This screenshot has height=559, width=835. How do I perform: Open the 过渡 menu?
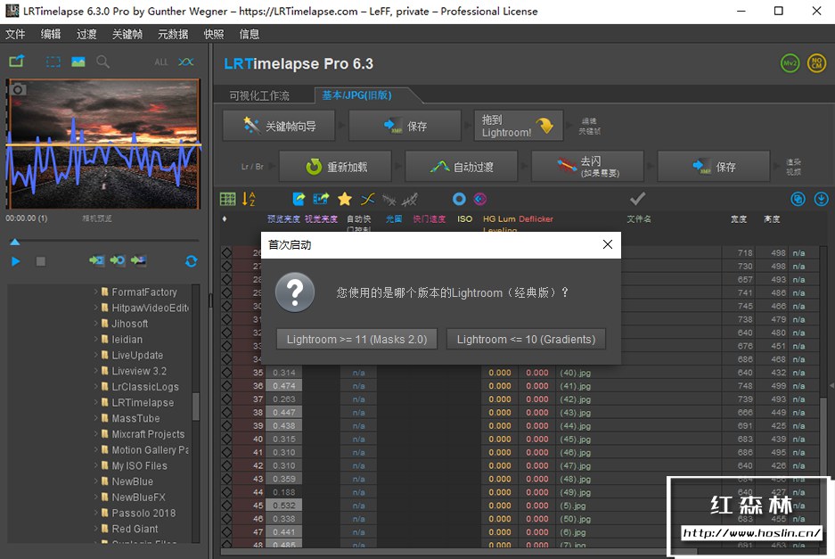click(86, 34)
